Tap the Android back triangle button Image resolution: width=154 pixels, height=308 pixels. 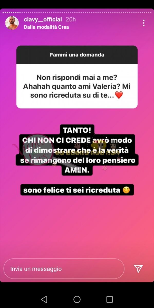(44, 299)
